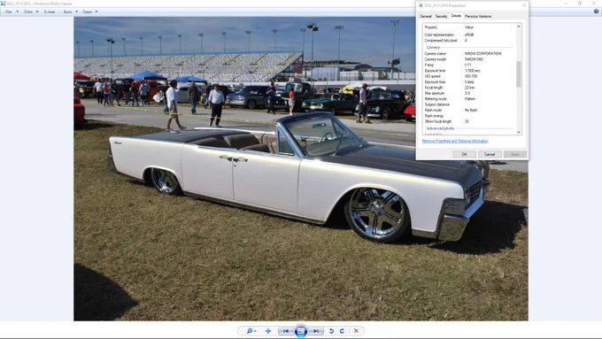Select the Camera model property row
602x339 pixels.
469,59
